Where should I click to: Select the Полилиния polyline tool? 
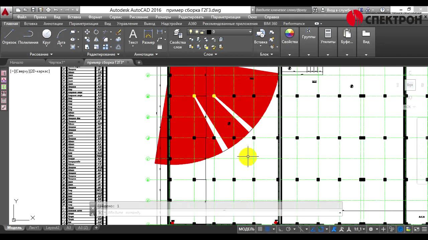[28, 37]
